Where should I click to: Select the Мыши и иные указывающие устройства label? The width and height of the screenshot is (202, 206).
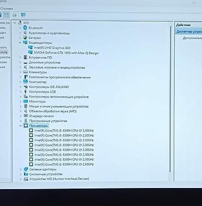tap(59, 106)
